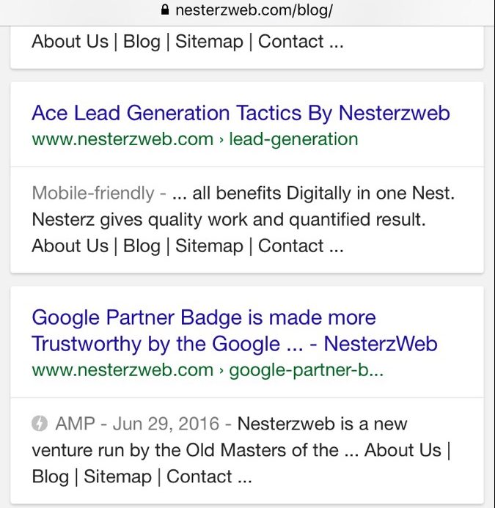The image size is (495, 508).
Task: Tap 'Blog | Sitemap | Contact' in last card
Action: 142,476
